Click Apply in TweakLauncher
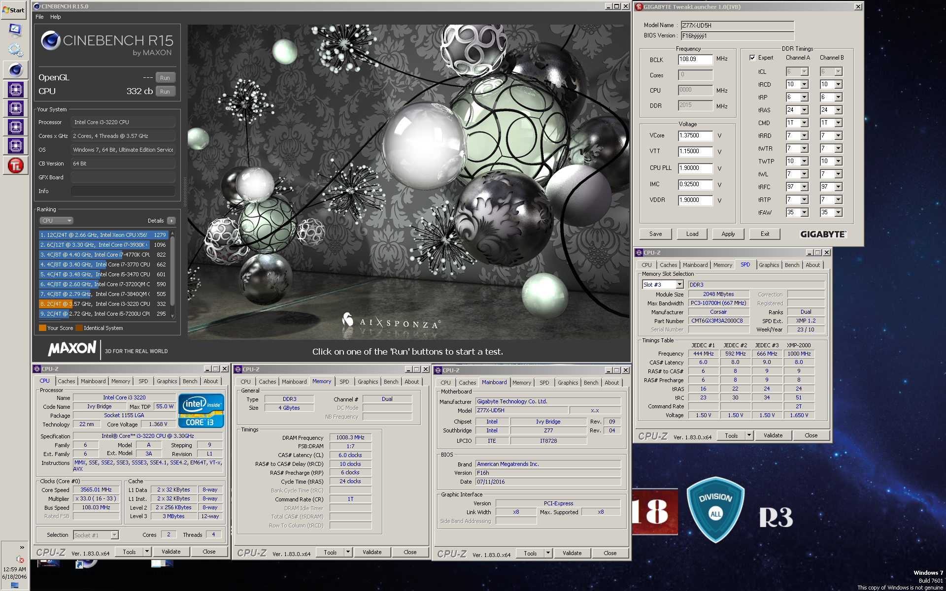 (x=728, y=234)
